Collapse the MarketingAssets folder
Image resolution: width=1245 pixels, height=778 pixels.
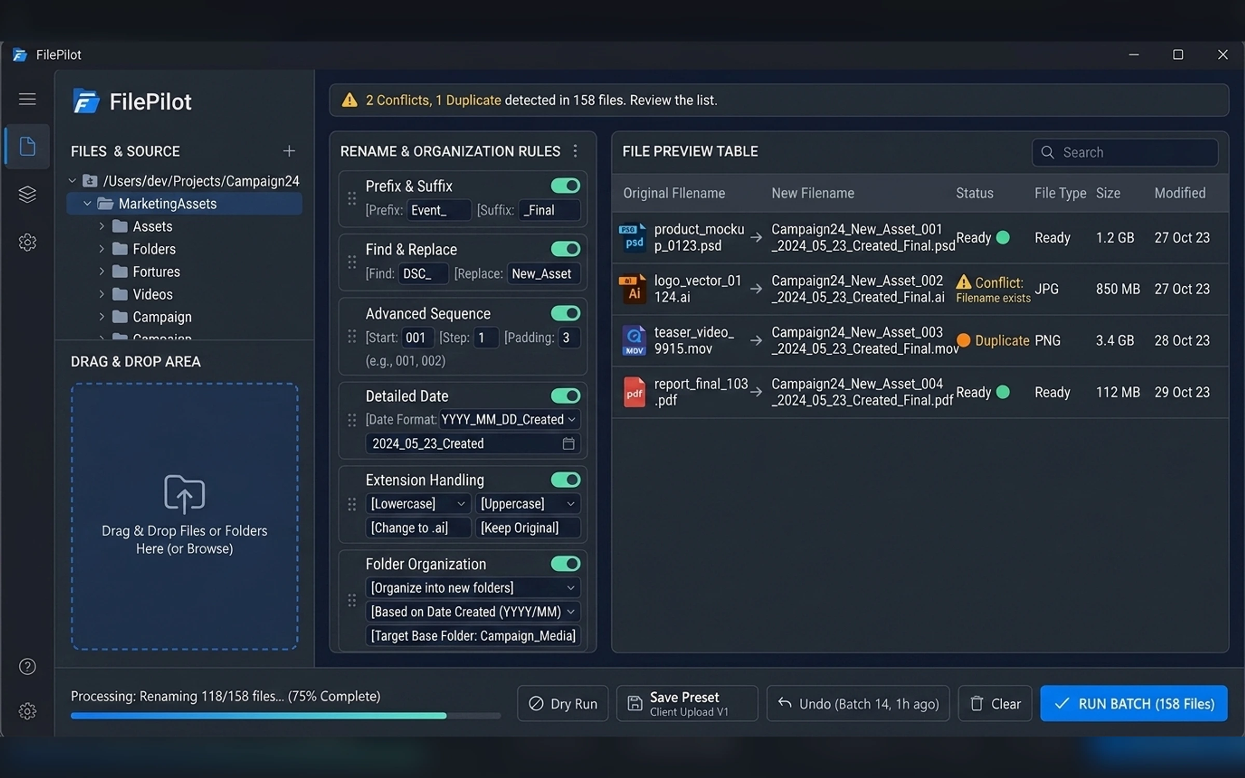[87, 203]
